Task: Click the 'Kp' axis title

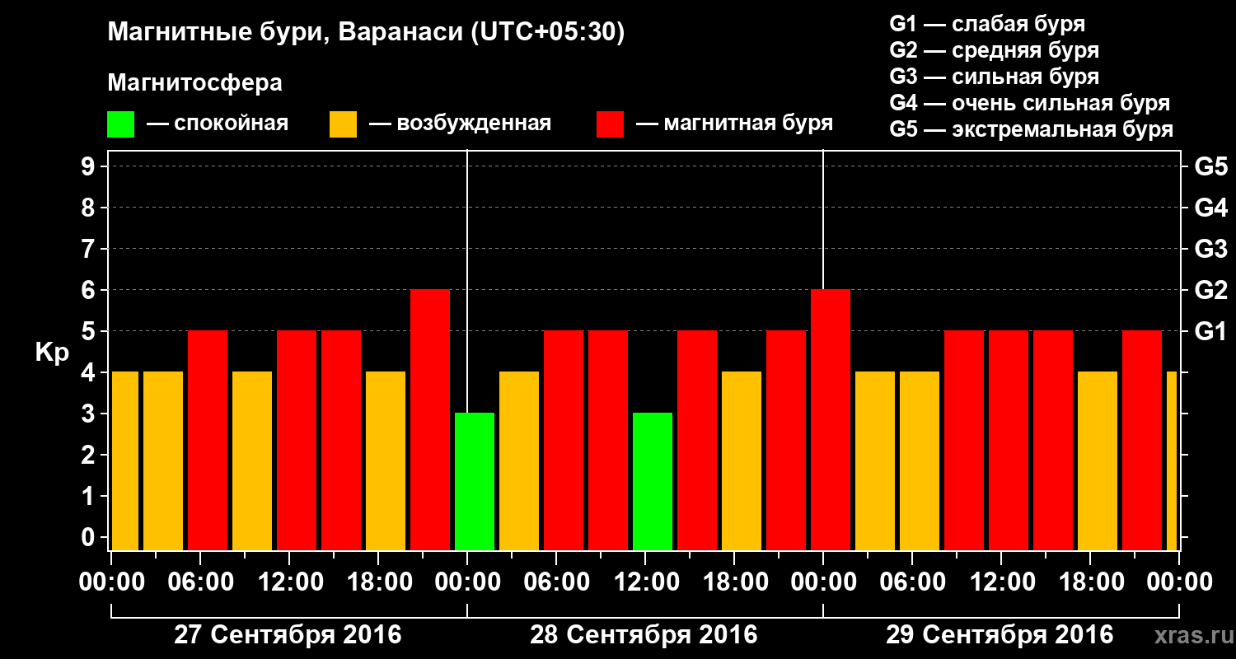Action: click(51, 352)
